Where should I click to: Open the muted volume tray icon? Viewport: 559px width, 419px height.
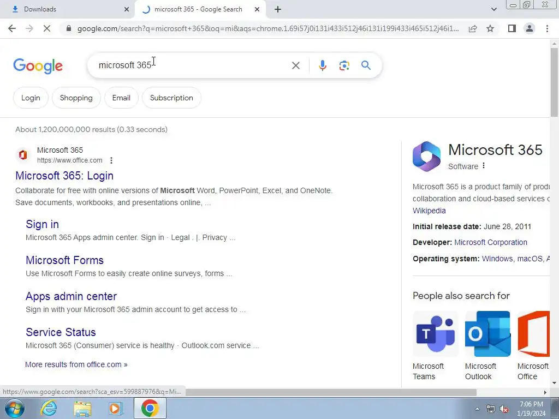tap(504, 409)
